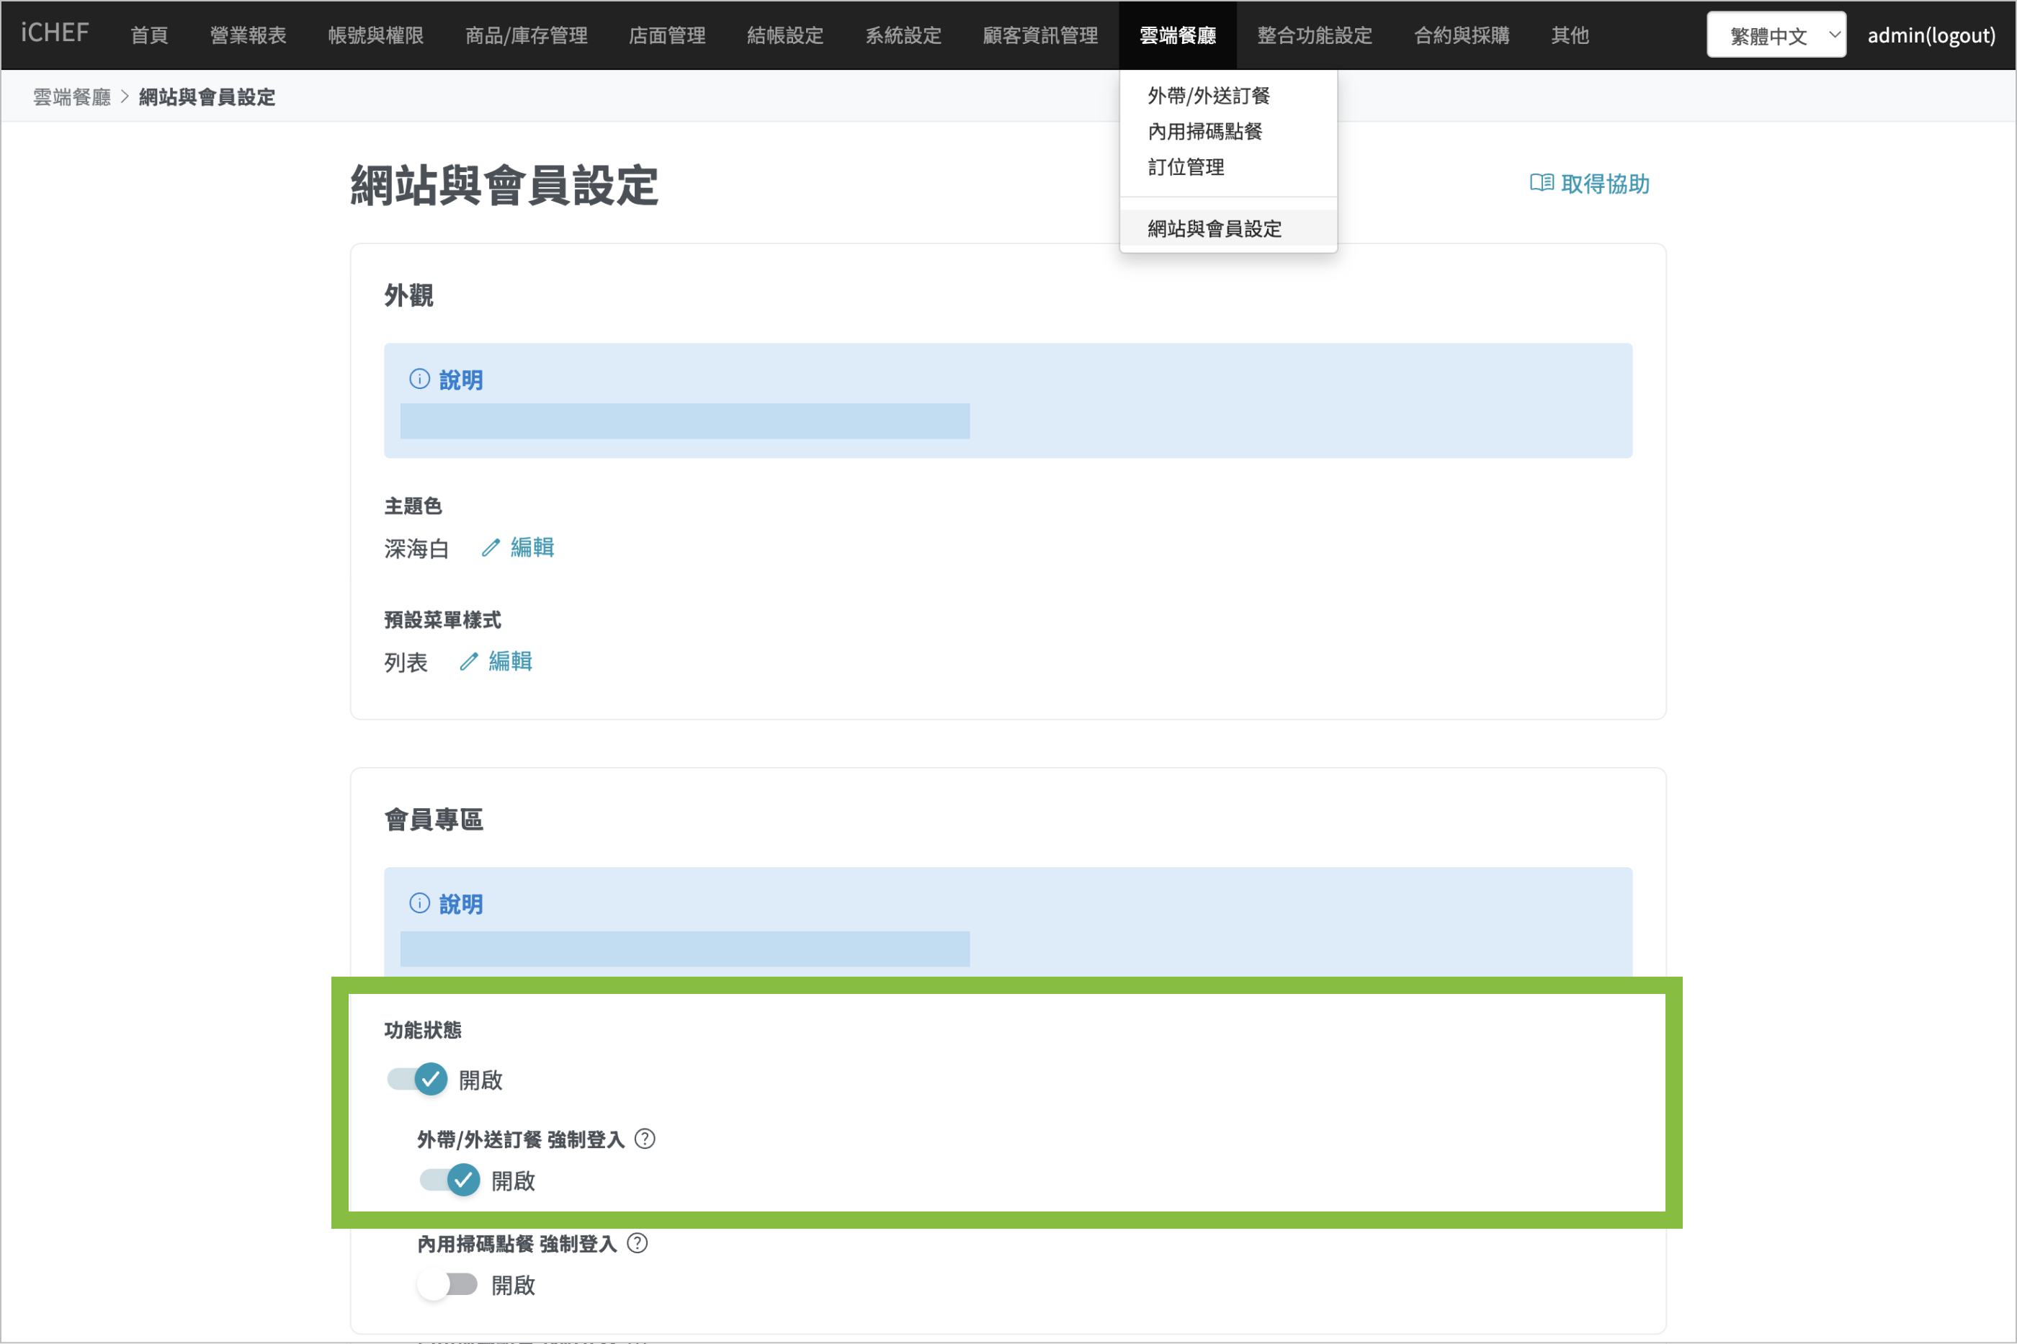This screenshot has width=2017, height=1344.
Task: Disable 外帶/外送訂餐 強制登入 switch
Action: (x=450, y=1181)
